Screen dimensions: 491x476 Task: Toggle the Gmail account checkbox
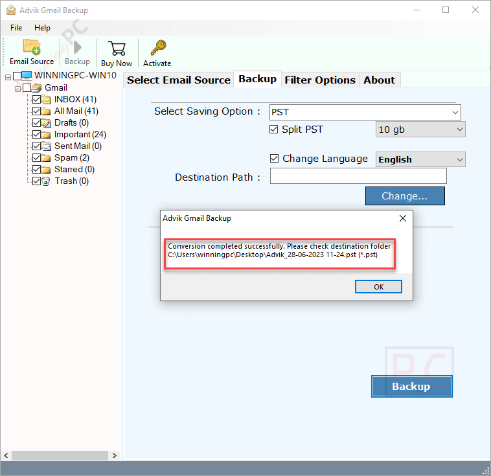pos(27,88)
